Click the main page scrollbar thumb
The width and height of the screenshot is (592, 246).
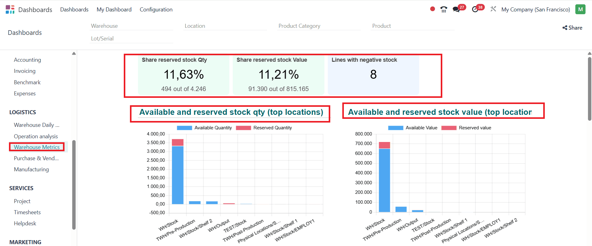pos(590,89)
